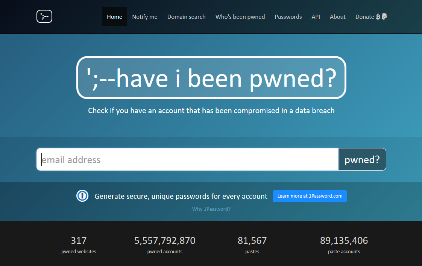Open Domain search from navigation
Viewport: 422px width, 266px height.
[x=186, y=17]
